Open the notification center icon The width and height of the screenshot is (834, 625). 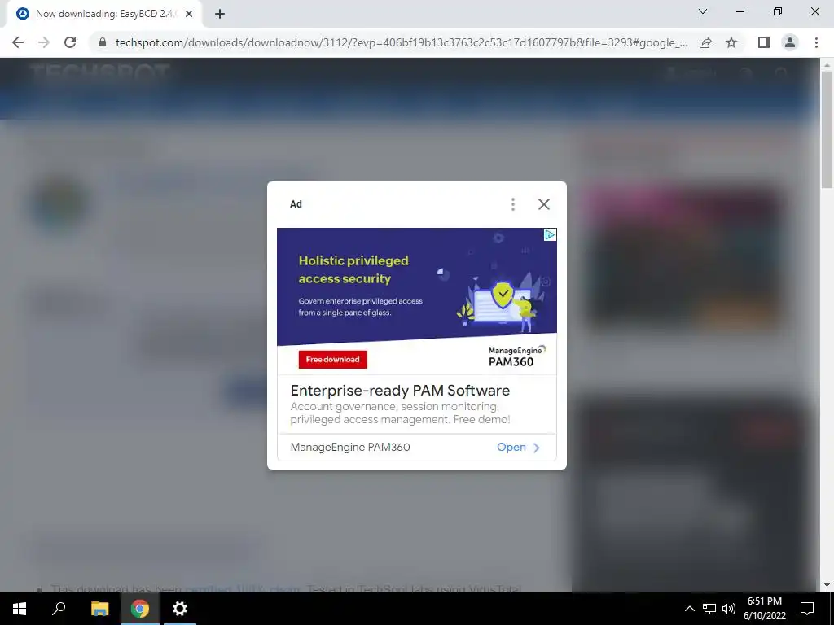pyautogui.click(x=807, y=609)
